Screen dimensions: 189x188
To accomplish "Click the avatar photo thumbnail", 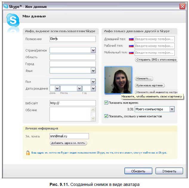I will (x=118, y=80).
